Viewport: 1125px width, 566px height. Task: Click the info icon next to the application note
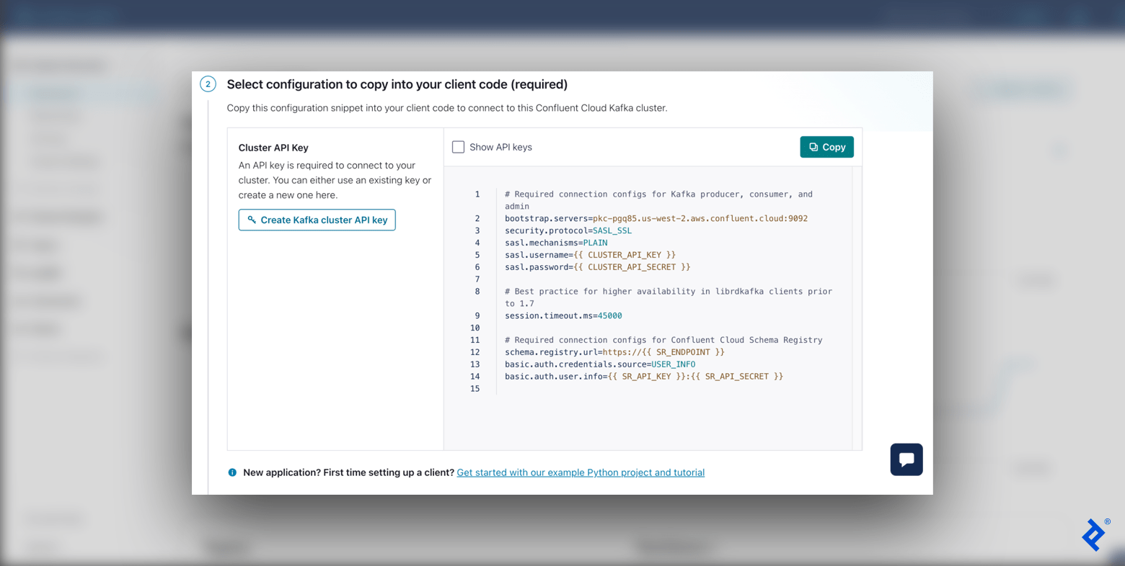coord(232,472)
